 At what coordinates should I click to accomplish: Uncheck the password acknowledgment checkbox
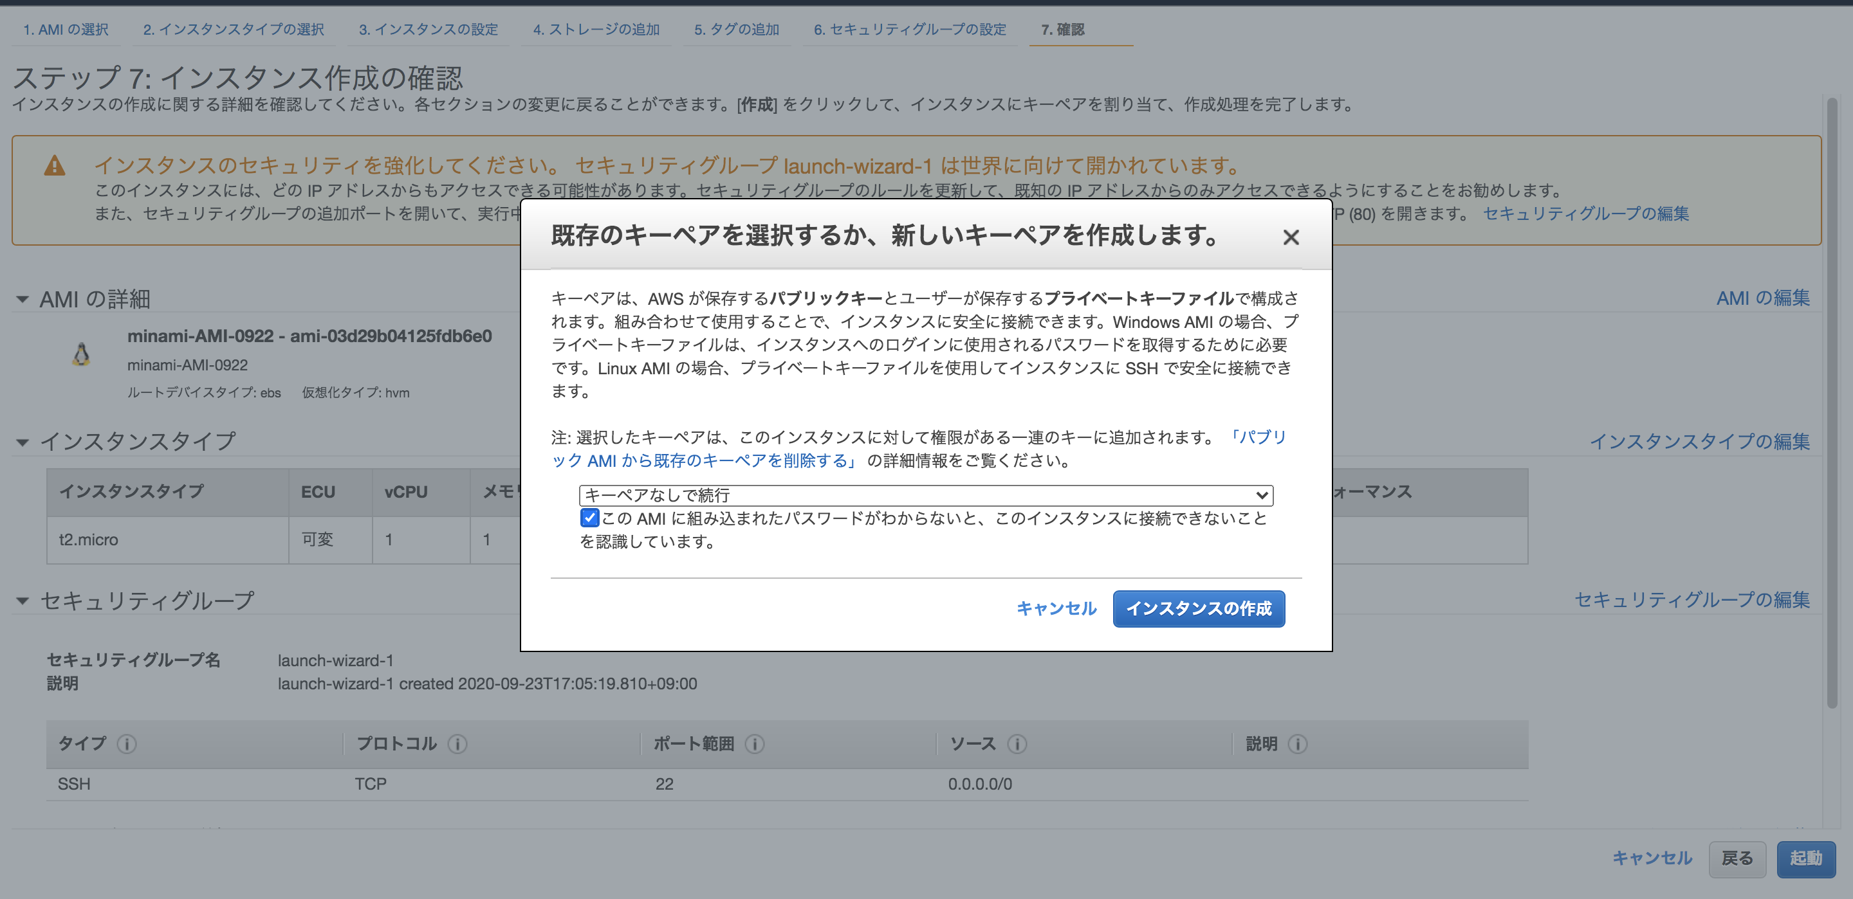(589, 518)
